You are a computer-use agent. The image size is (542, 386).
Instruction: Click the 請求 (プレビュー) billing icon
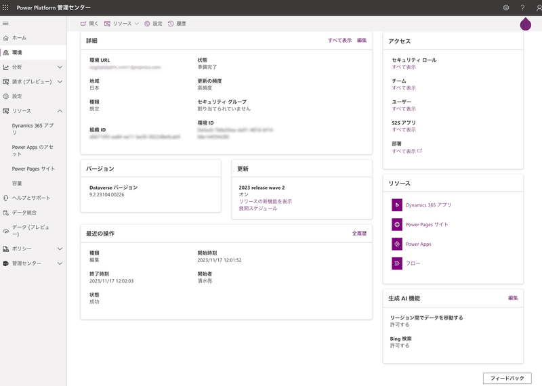coord(6,82)
